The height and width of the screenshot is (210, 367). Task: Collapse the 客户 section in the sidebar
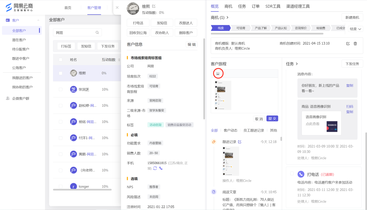tap(39, 20)
